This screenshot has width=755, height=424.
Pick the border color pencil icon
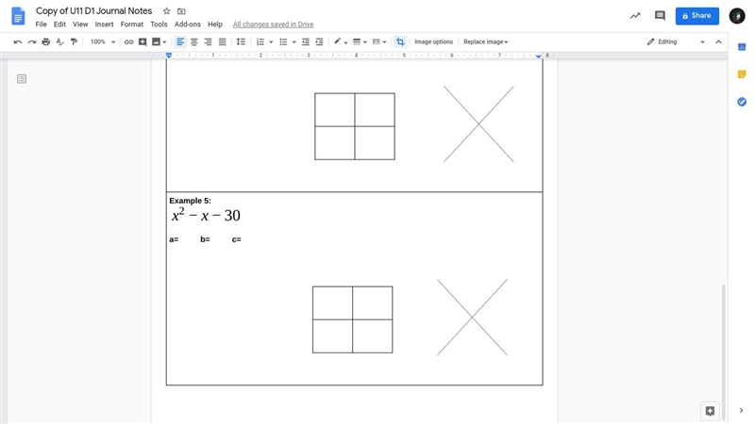[338, 41]
